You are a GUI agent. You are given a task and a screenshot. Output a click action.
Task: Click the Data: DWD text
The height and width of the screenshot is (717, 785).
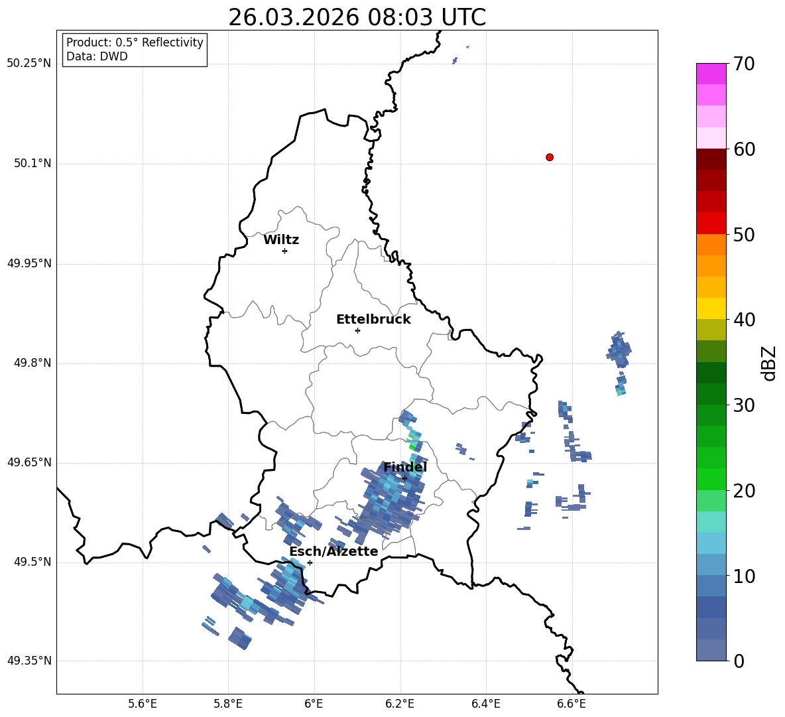tap(97, 56)
